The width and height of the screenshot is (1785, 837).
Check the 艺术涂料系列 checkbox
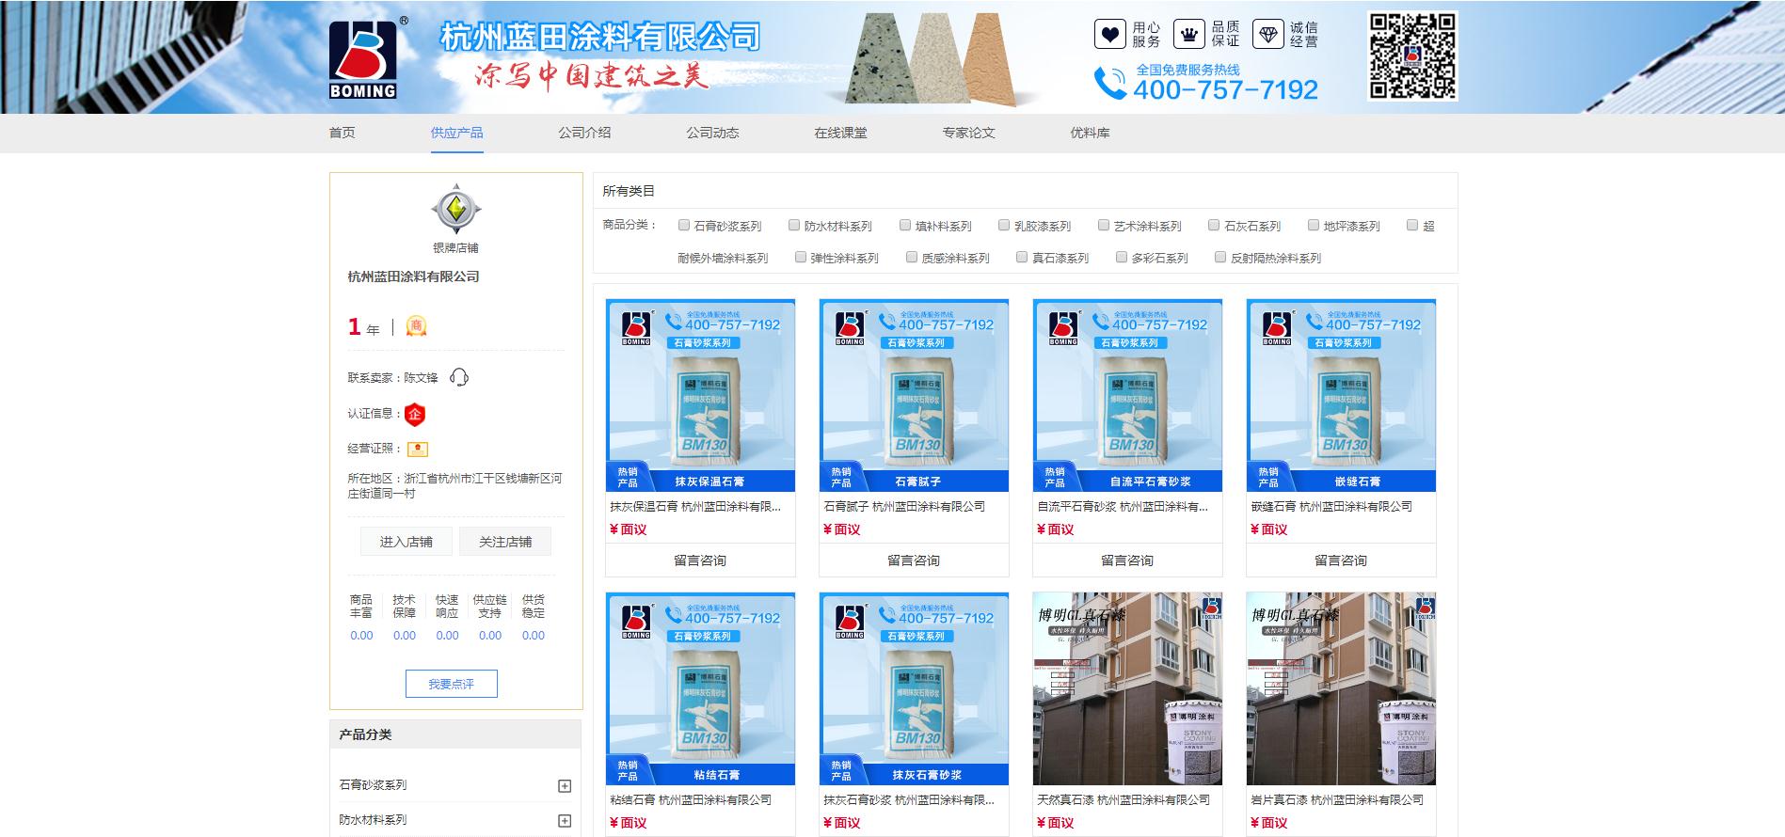[1104, 225]
